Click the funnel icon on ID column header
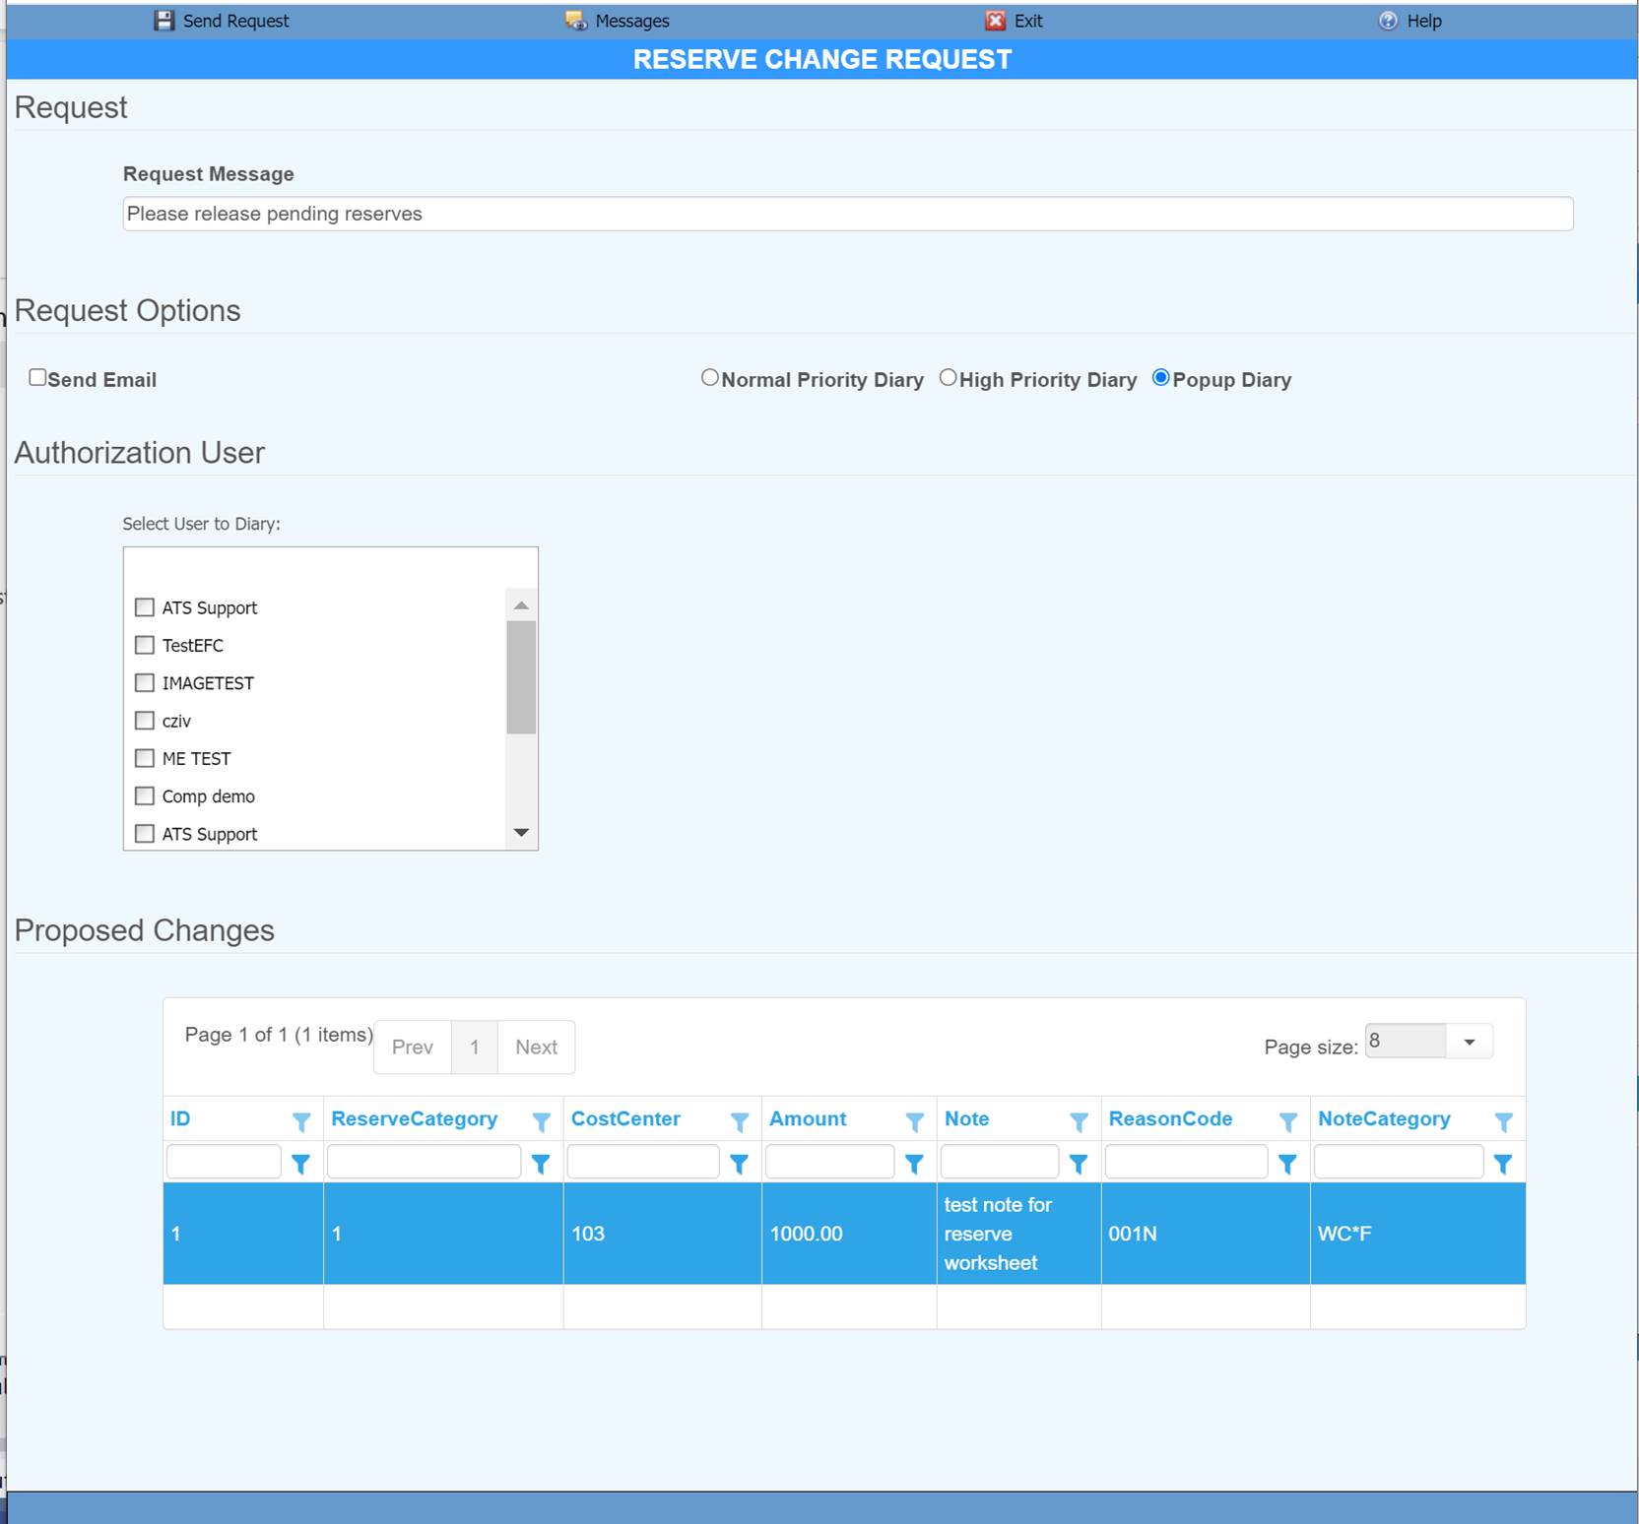1639x1524 pixels. pyautogui.click(x=301, y=1119)
